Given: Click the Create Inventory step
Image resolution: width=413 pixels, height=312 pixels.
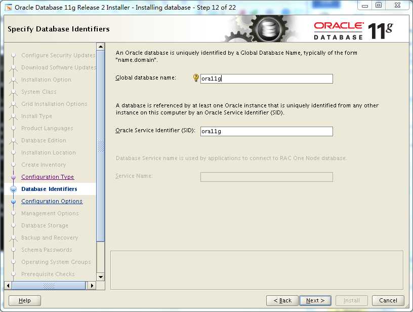Looking at the screenshot, I should click(x=44, y=165).
